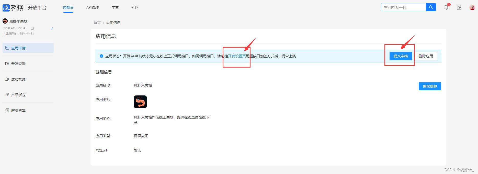
Task: Open the 社区 tab
Action: tap(135, 7)
